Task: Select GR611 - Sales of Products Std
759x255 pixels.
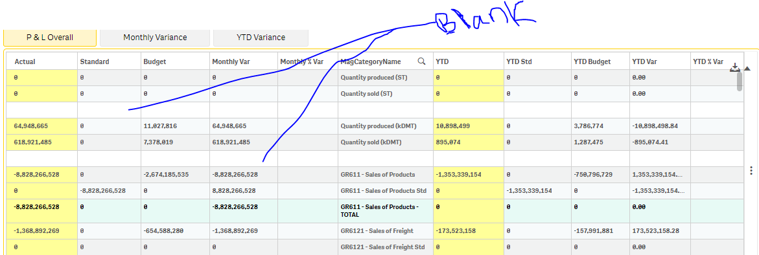Action: pos(383,191)
